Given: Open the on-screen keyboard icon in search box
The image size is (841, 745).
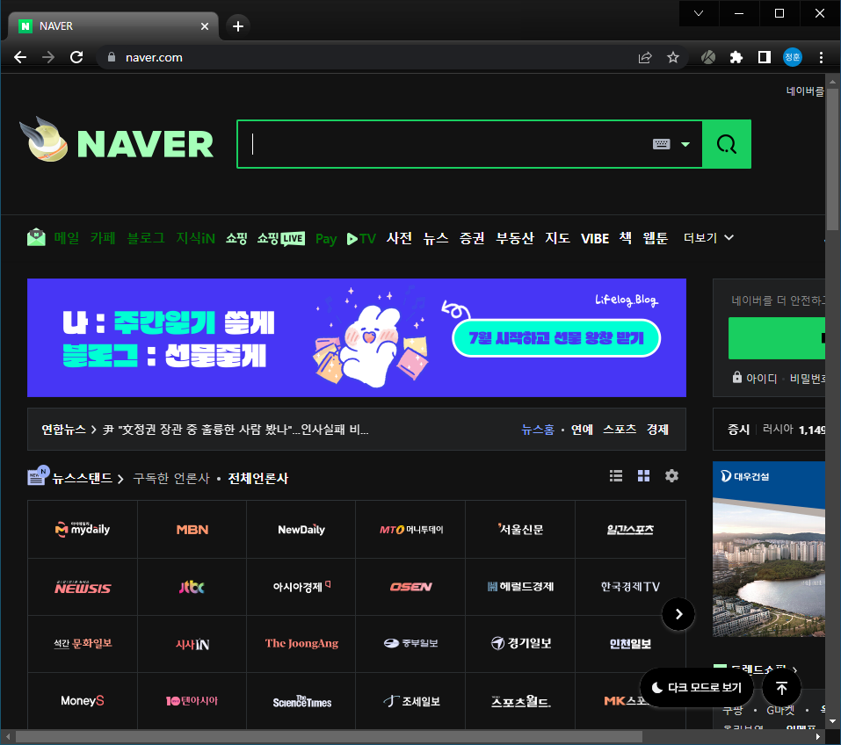Looking at the screenshot, I should click(x=661, y=144).
